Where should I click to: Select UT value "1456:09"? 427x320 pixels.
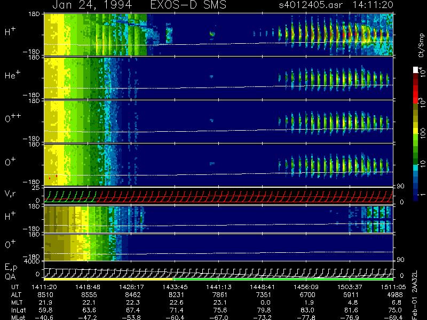tap(306, 287)
